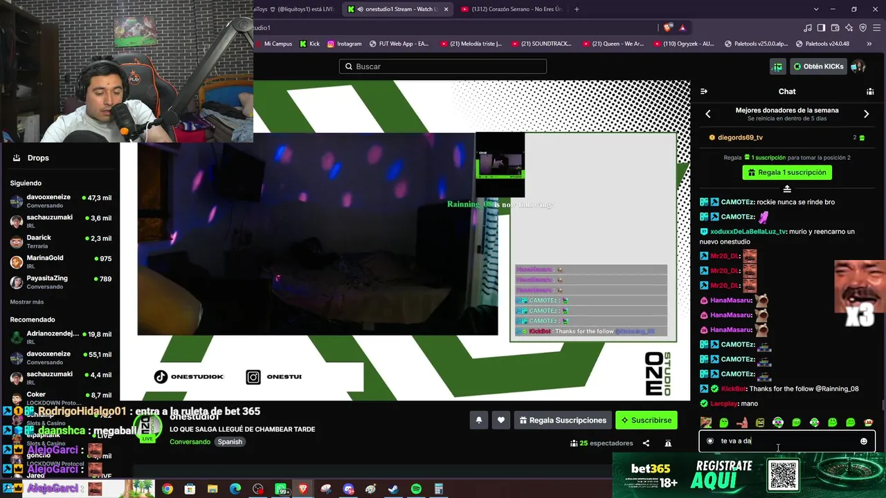
Task: Click the Spanish language tag
Action: [230, 442]
